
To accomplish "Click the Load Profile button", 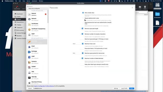I will (x=124, y=88).
